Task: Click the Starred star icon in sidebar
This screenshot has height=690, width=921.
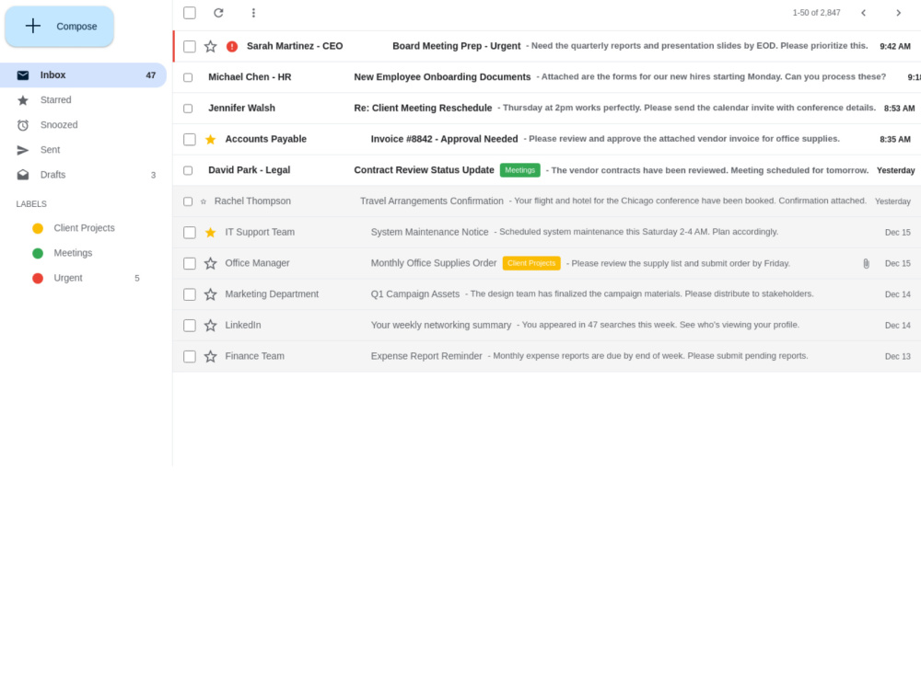Action: point(23,100)
